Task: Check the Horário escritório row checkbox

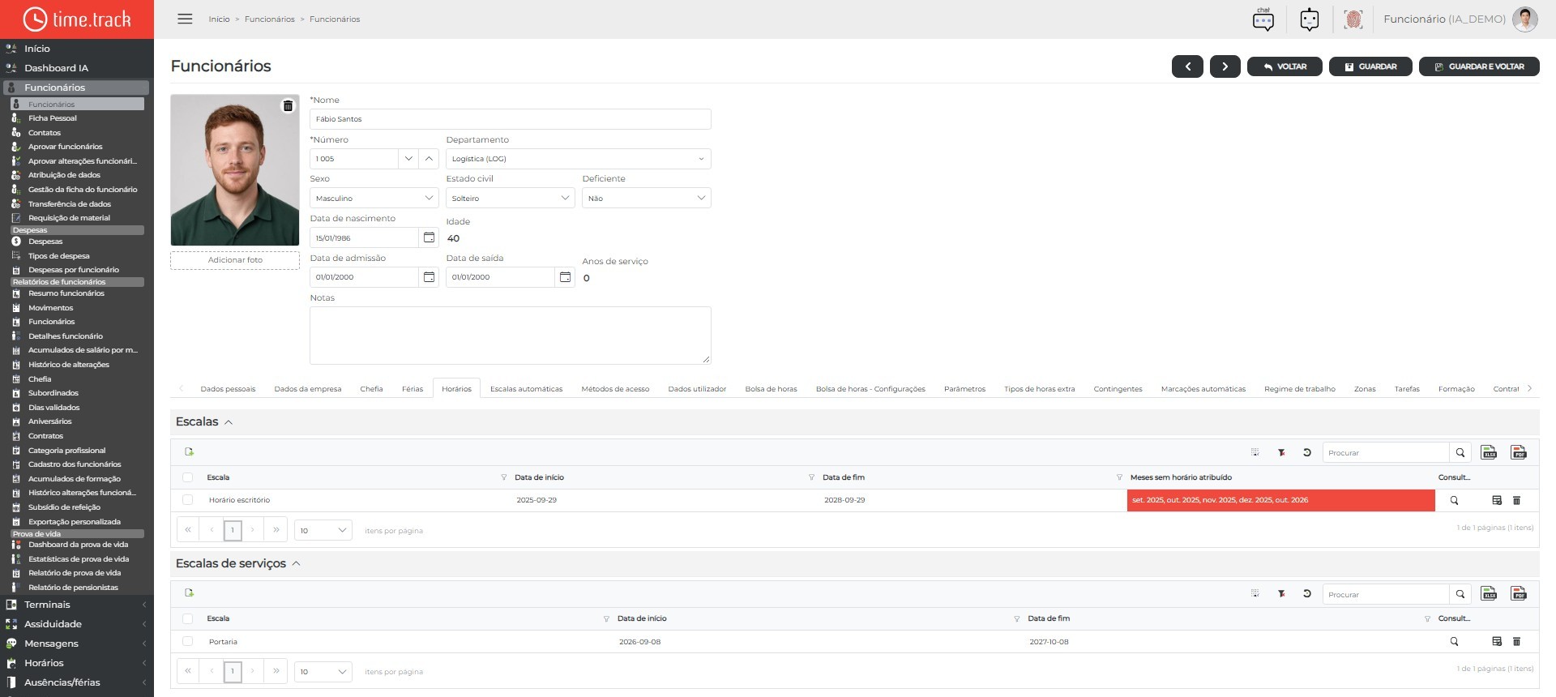Action: tap(188, 500)
